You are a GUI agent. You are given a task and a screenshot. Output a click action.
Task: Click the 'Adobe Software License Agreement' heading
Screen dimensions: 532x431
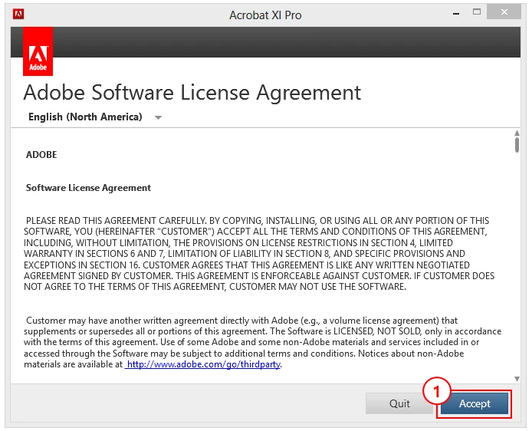[x=192, y=92]
